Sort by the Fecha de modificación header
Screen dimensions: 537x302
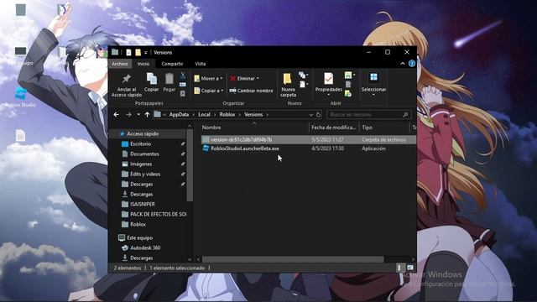[334, 128]
